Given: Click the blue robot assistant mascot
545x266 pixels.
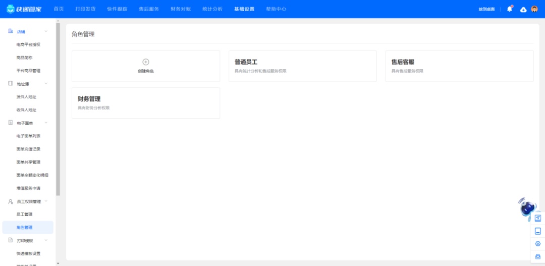Looking at the screenshot, I should (x=527, y=206).
